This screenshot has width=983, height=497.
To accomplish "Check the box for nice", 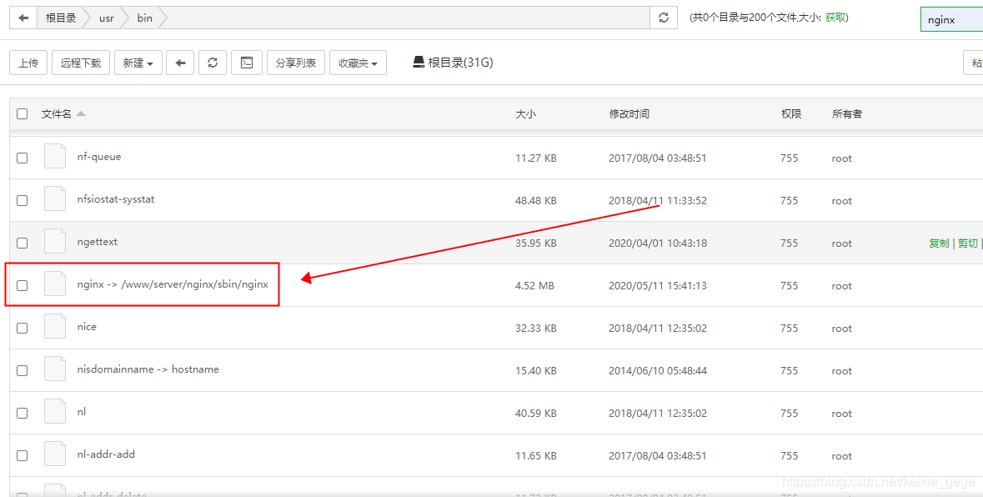I will pos(22,328).
